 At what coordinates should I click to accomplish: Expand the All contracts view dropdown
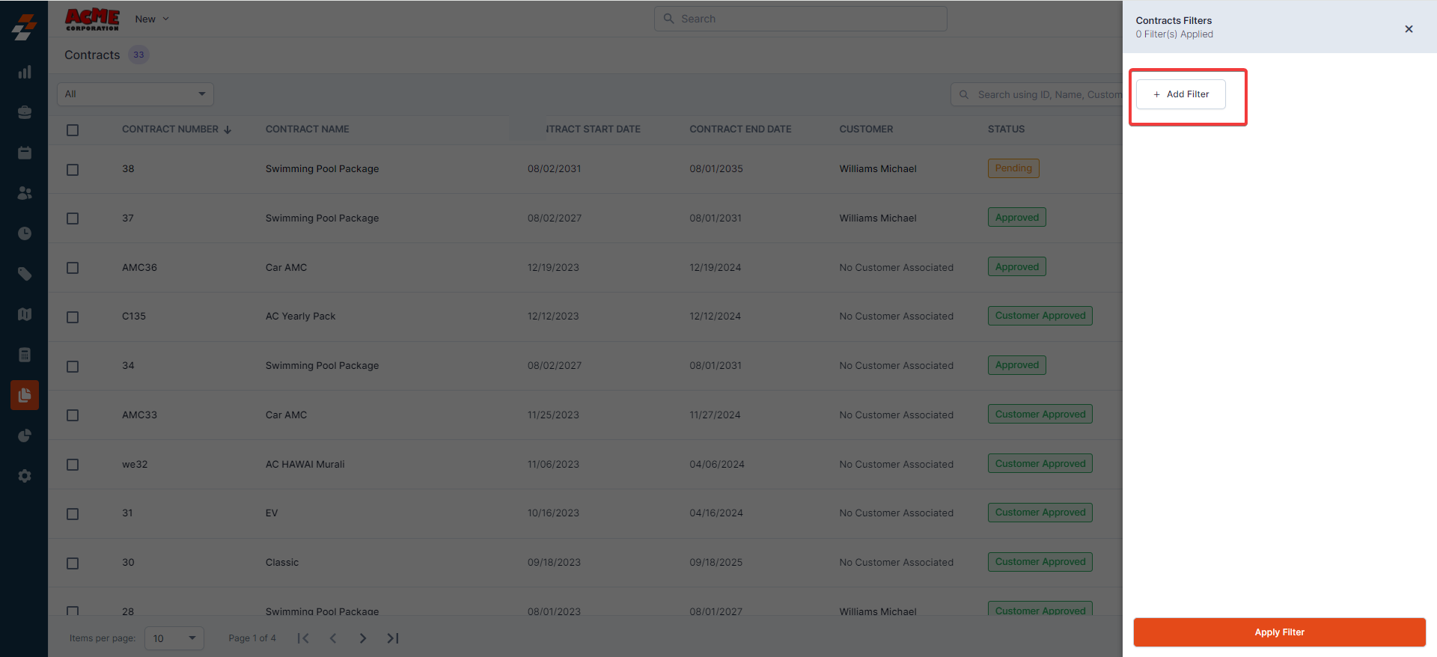135,94
